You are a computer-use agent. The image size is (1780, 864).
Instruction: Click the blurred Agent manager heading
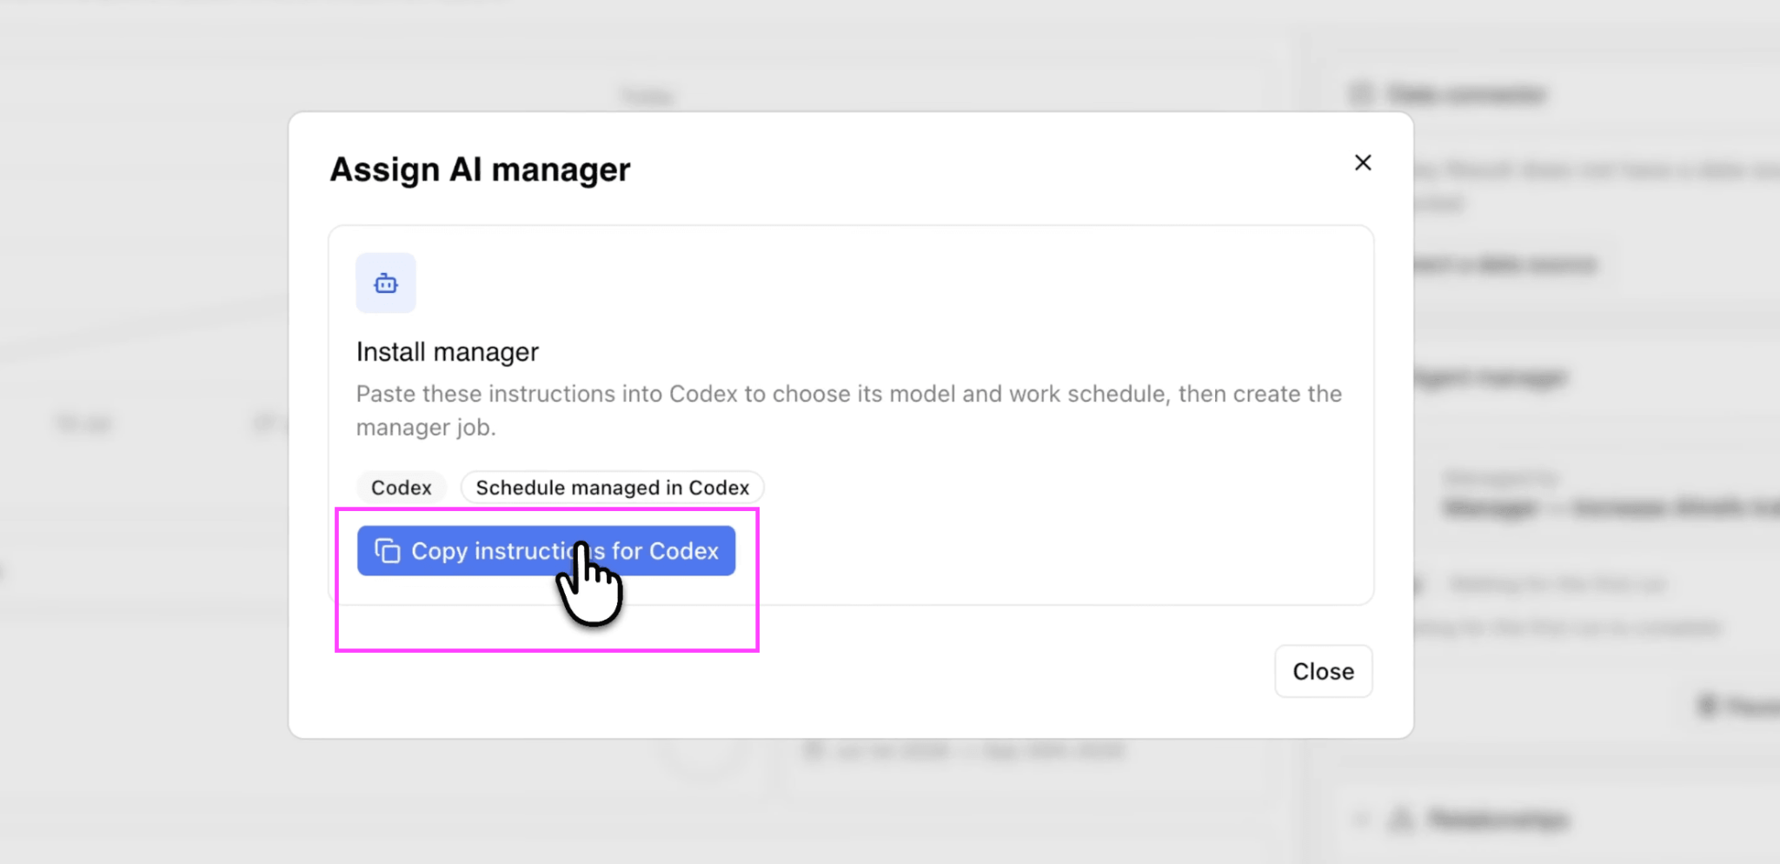coord(1491,378)
